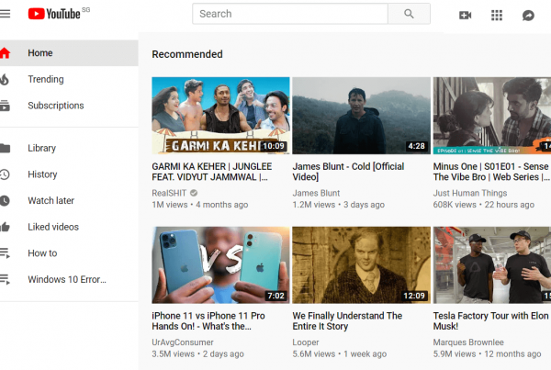The image size is (551, 370).
Task: Open the UrAvgConsumer channel link
Action: 183,342
